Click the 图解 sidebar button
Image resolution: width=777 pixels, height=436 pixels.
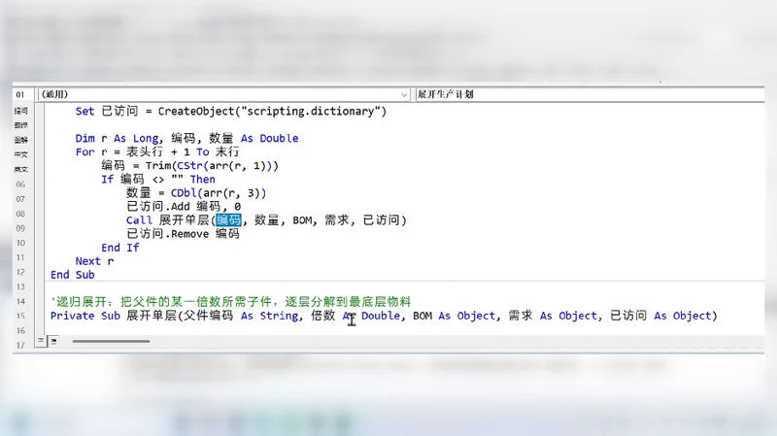pyautogui.click(x=20, y=140)
